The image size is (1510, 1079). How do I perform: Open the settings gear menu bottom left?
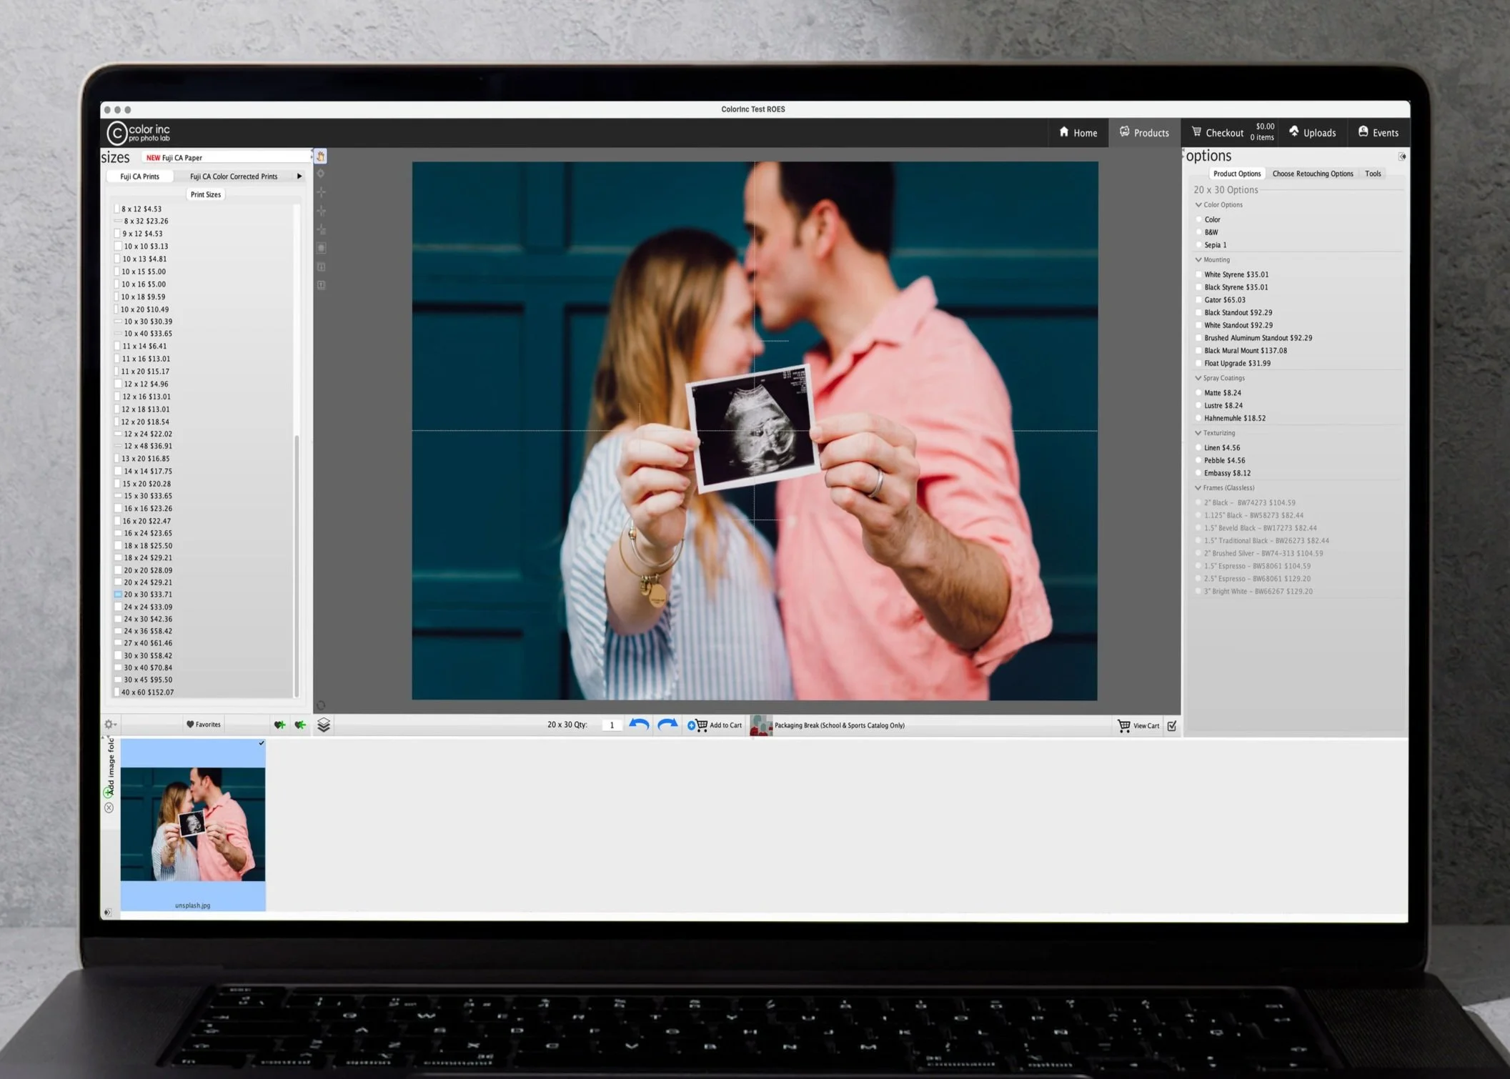coord(109,724)
